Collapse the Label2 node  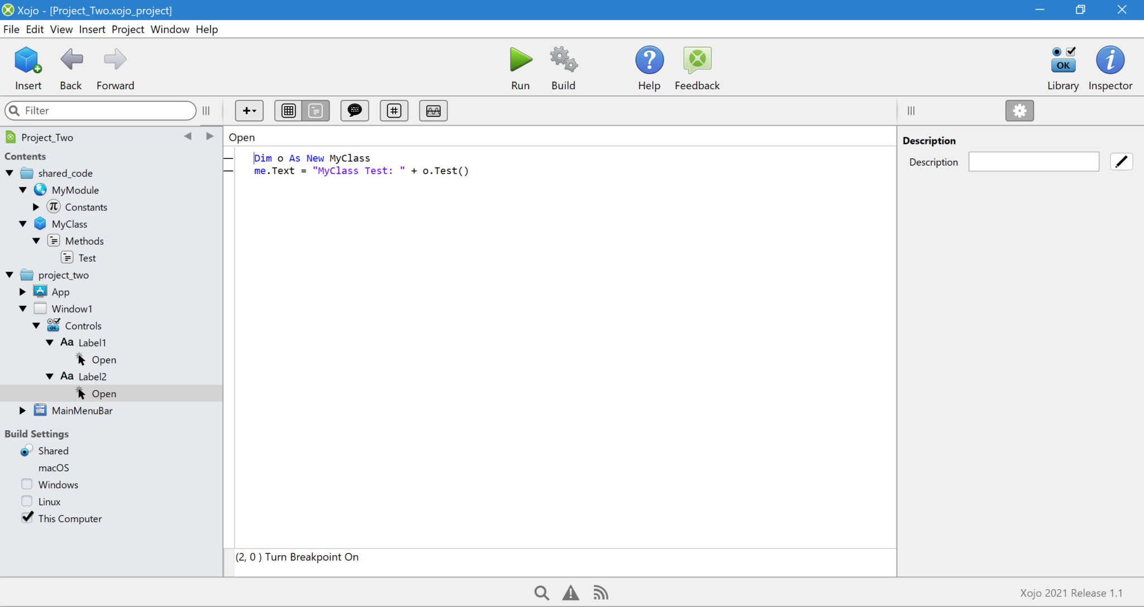(x=50, y=377)
